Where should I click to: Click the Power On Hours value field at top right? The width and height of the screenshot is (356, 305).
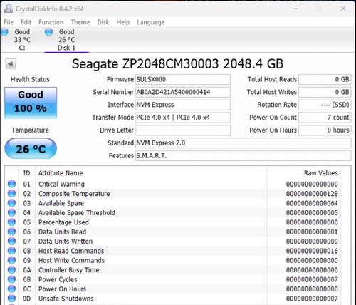pyautogui.click(x=325, y=130)
